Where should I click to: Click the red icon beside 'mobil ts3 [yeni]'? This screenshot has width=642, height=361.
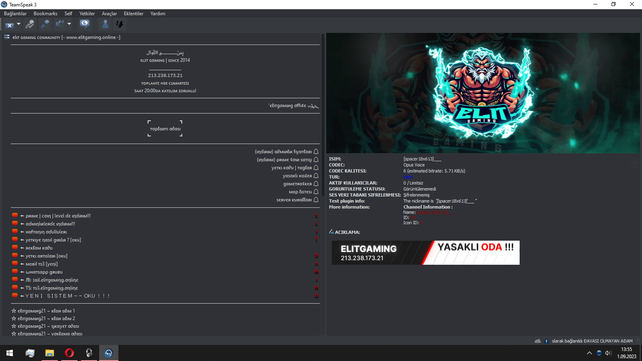pos(15,264)
